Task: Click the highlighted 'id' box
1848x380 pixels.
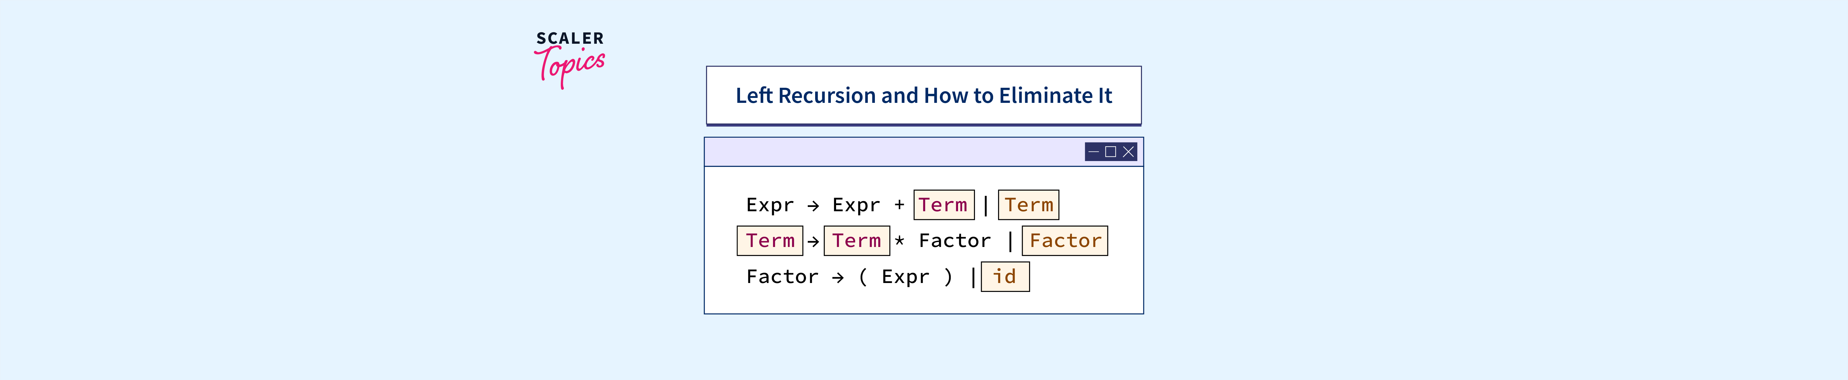Action: click(x=1004, y=277)
